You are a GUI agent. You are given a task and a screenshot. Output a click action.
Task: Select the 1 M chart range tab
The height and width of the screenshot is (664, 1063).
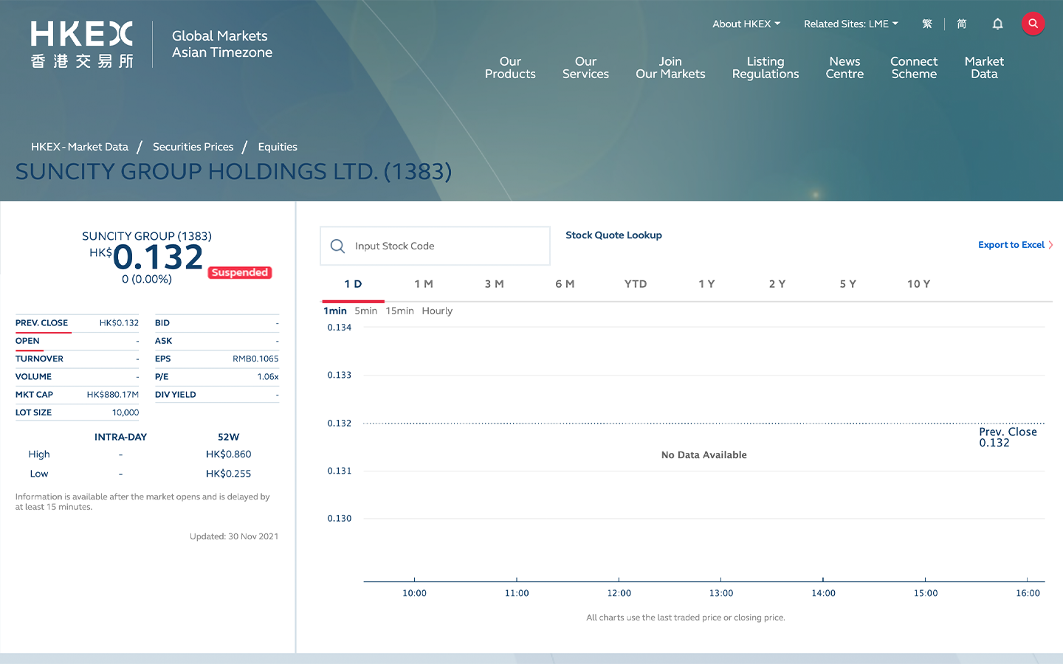coord(424,284)
